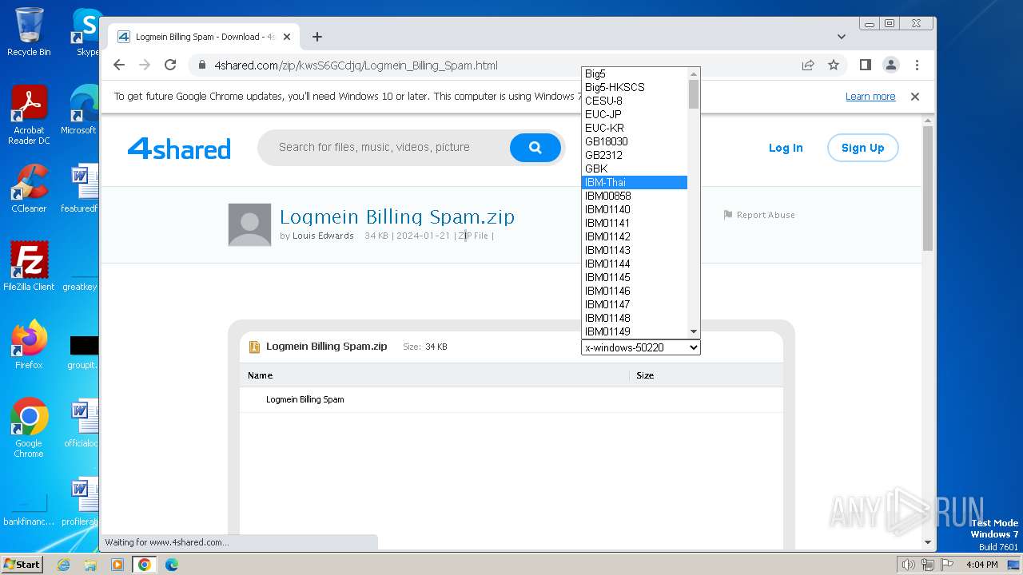
Task: Open FileZilla Client desktop icon
Action: [x=29, y=267]
